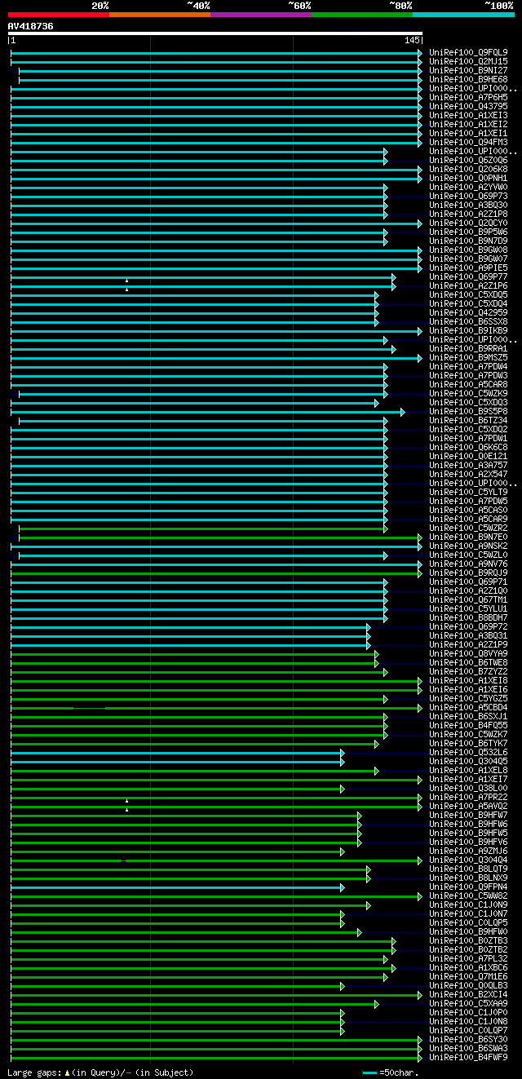The width and height of the screenshot is (522, 1079).
Task: Select hit label UniRef100_Q6ZOQ6
Action: pyautogui.click(x=468, y=160)
